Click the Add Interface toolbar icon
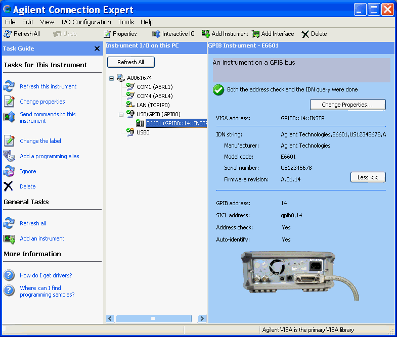The image size is (397, 337). (256, 34)
